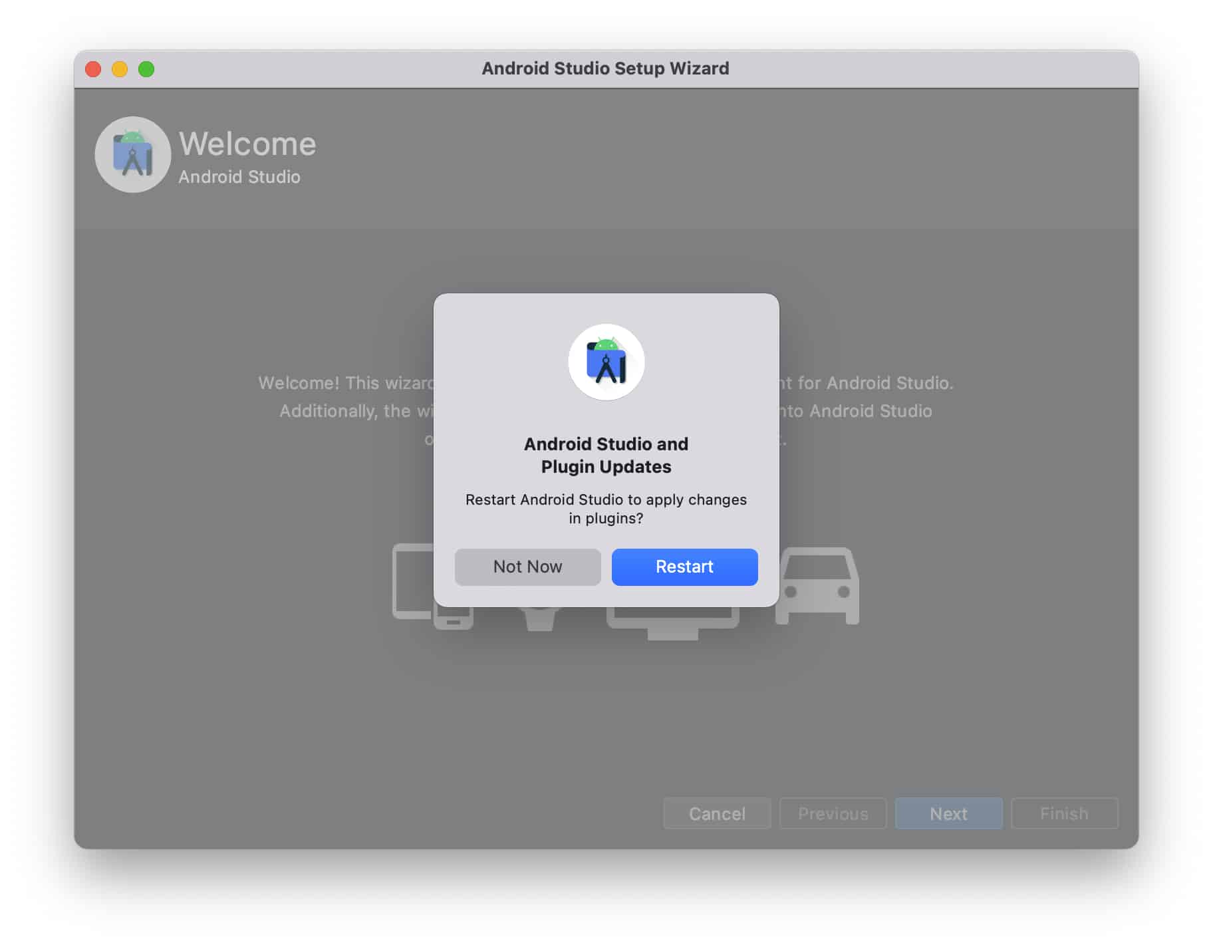Select the Android Auto car icon
Image resolution: width=1213 pixels, height=947 pixels.
[x=819, y=585]
